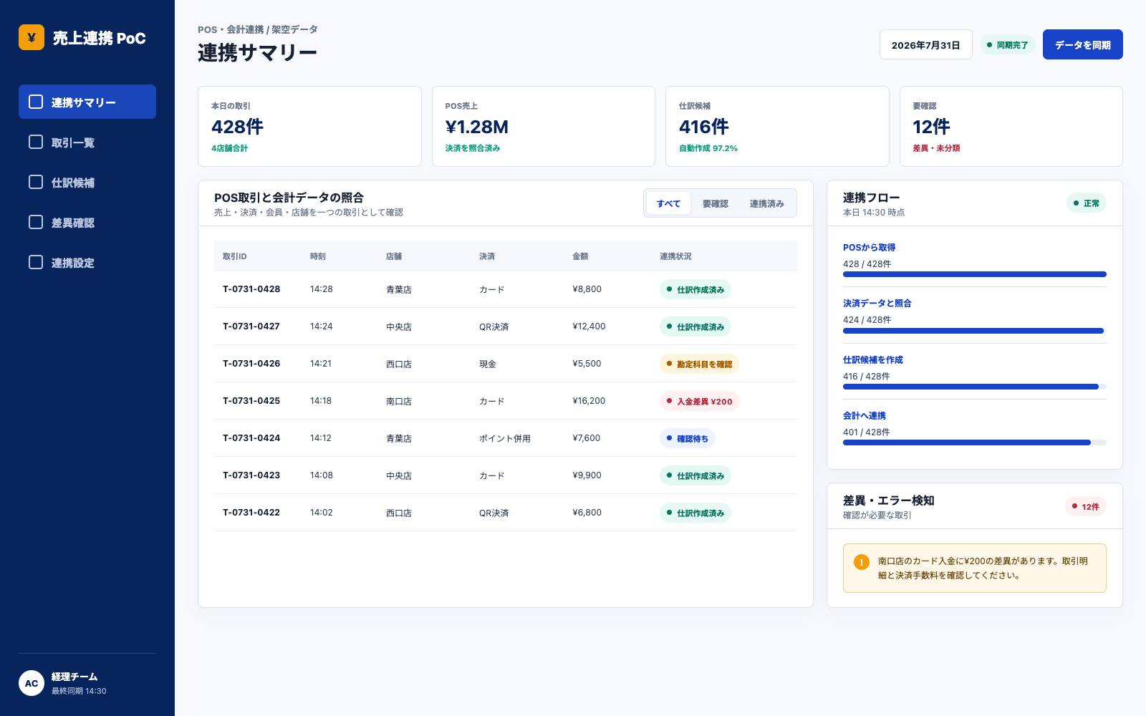Click the 売上連携 PoC app title
1146x716 pixels.
coord(99,38)
